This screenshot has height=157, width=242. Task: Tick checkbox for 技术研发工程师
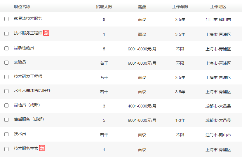click(x=6, y=77)
